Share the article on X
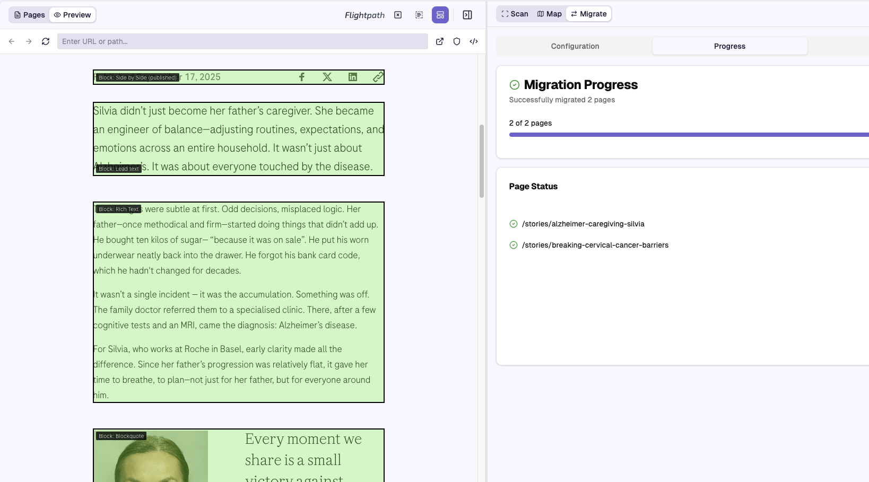Viewport: 869px width, 482px height. click(x=327, y=77)
